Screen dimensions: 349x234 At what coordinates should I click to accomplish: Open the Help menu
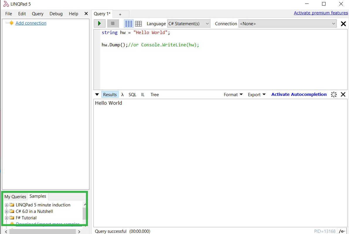coord(74,13)
